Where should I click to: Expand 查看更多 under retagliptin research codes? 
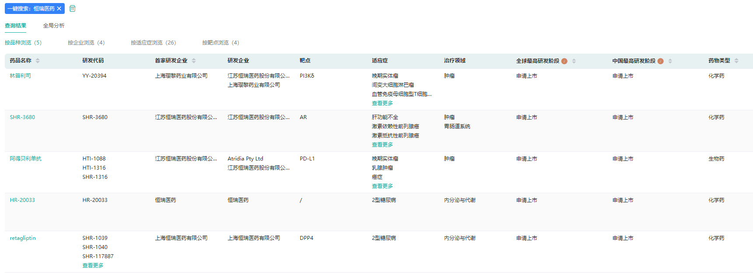pos(93,266)
